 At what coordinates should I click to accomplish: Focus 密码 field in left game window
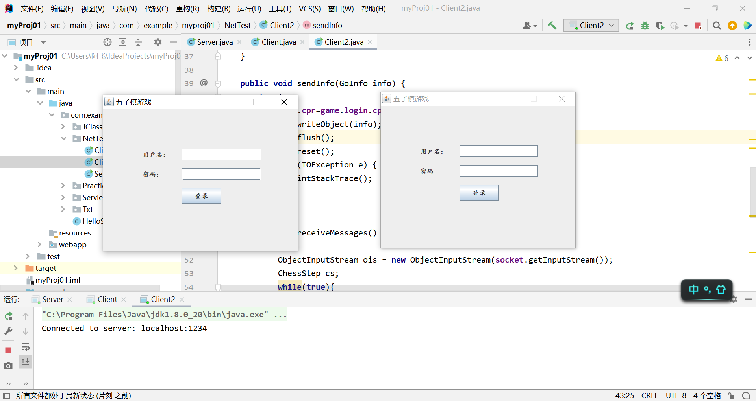pos(221,174)
